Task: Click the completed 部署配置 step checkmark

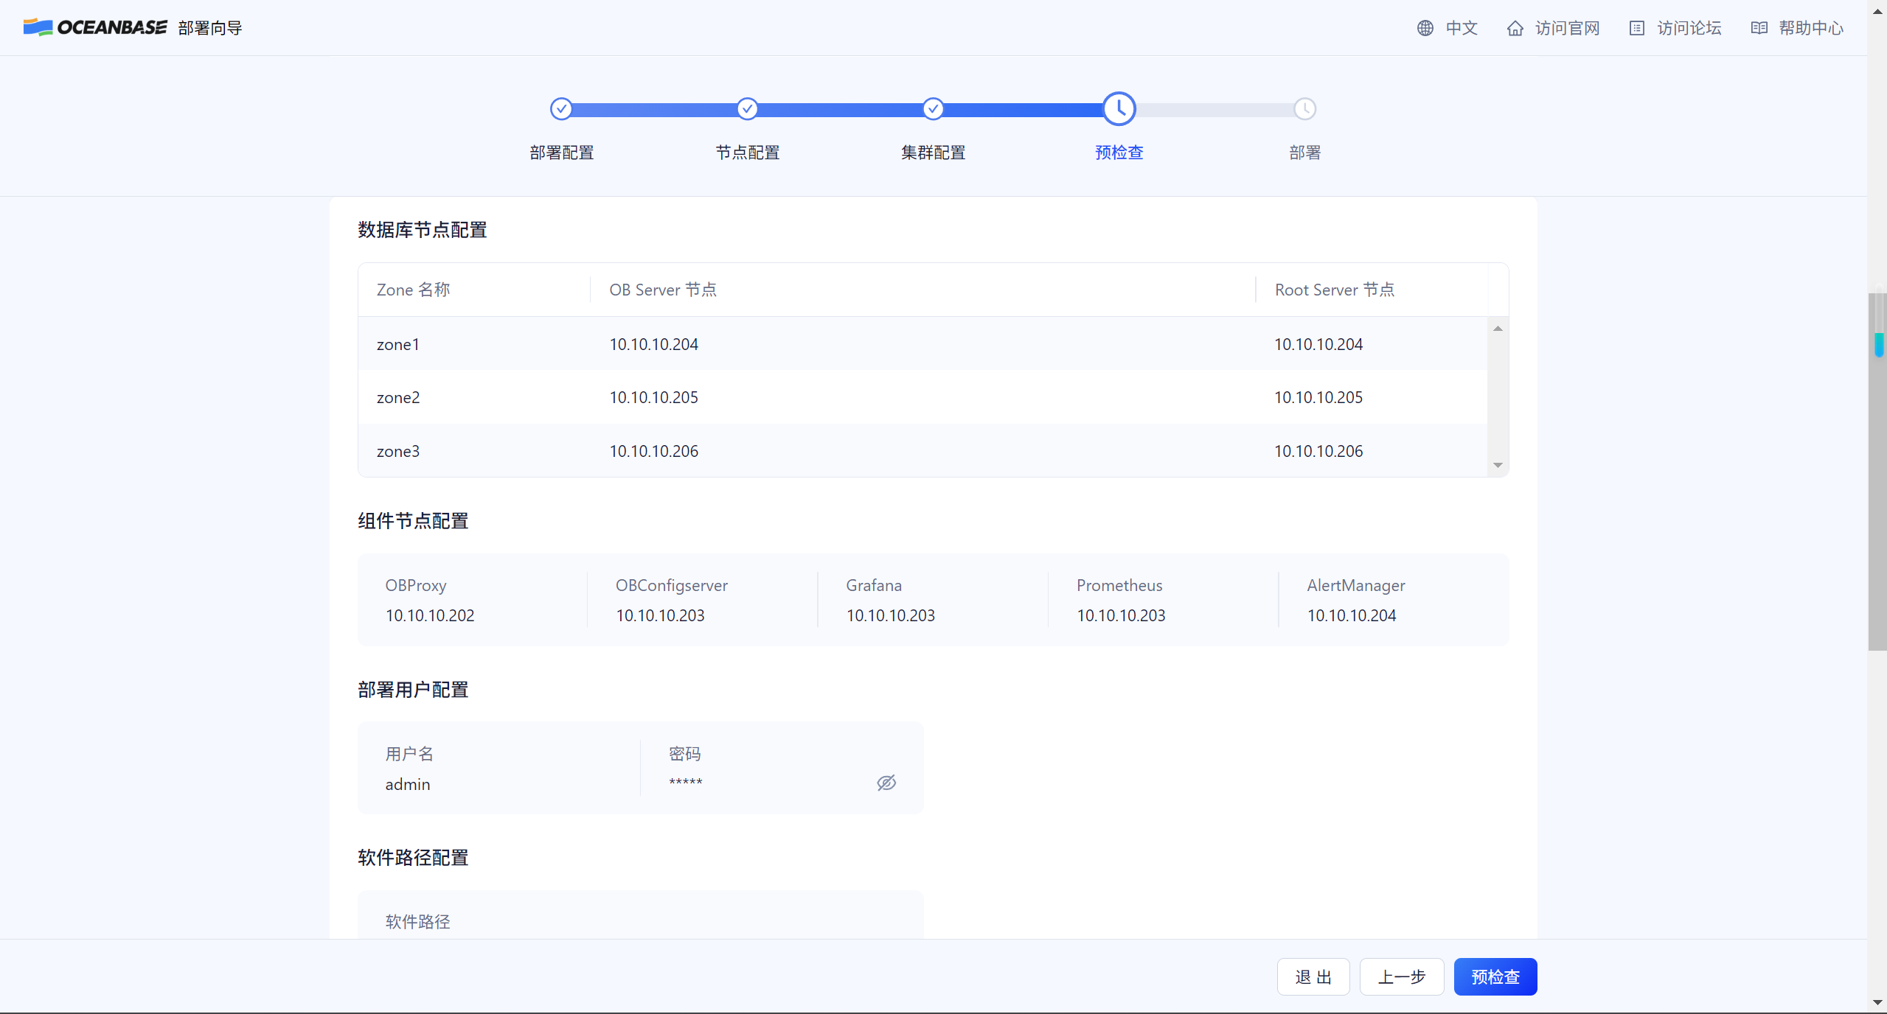Action: 561,109
